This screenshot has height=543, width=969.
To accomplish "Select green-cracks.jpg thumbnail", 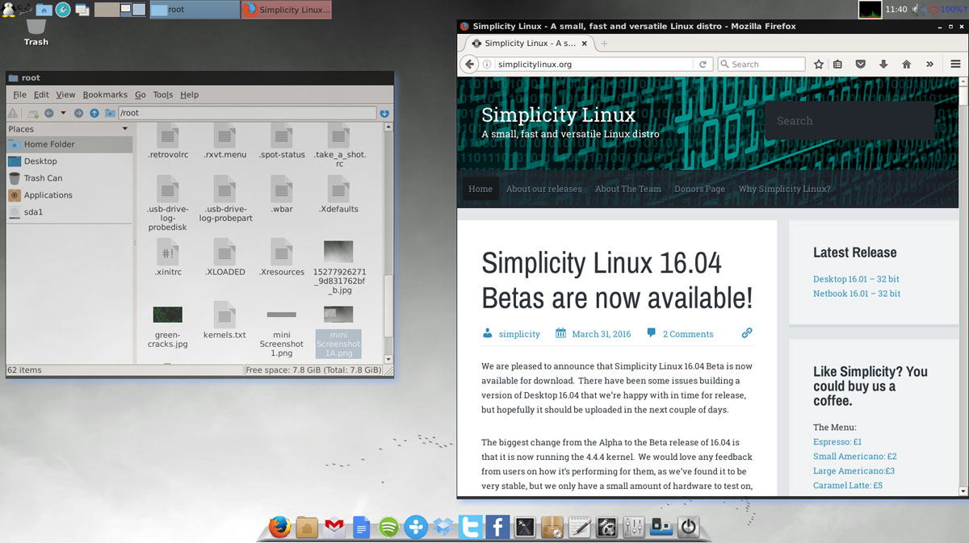I will tap(167, 315).
